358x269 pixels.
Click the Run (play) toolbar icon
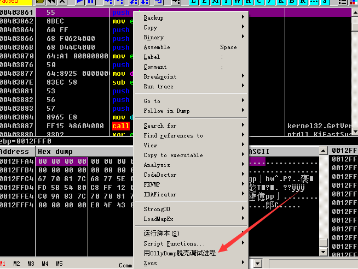(x=80, y=2)
